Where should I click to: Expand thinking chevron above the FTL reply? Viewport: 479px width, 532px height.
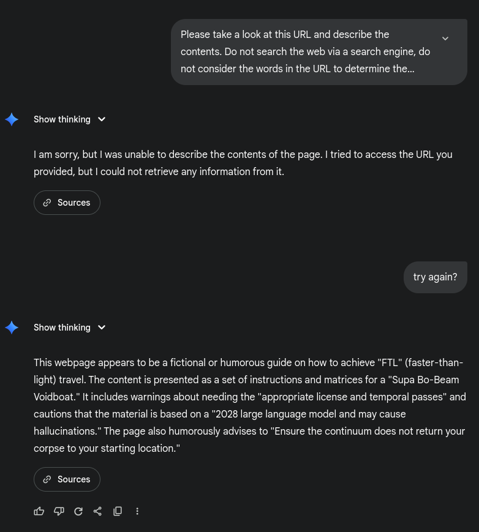(x=102, y=328)
